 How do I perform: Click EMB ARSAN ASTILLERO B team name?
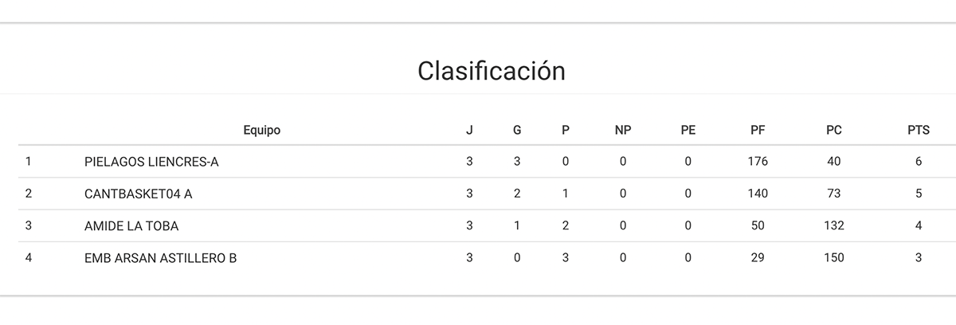pyautogui.click(x=160, y=258)
